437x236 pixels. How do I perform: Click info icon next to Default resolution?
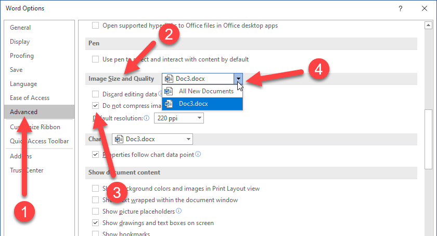[147, 118]
